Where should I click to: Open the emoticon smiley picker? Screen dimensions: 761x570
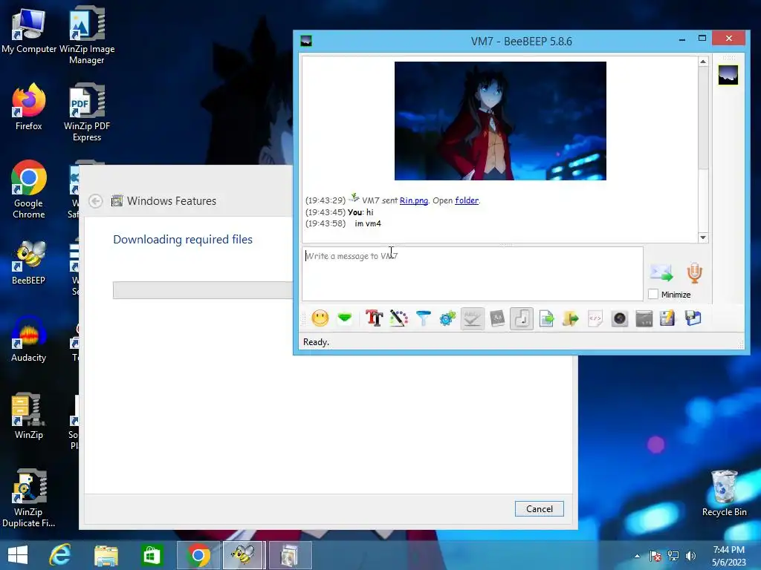click(320, 318)
